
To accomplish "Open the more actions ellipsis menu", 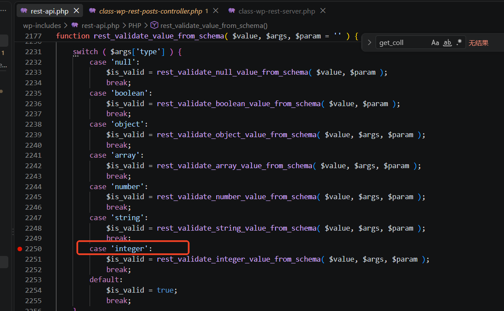I will (3, 10).
